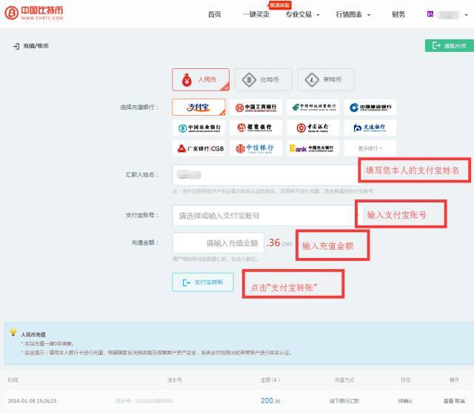Choose 中国邮政储蓄银行 as recharge bank
The width and height of the screenshot is (474, 413).
click(313, 107)
